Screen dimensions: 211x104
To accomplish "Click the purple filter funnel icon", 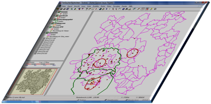I will point(82,9).
